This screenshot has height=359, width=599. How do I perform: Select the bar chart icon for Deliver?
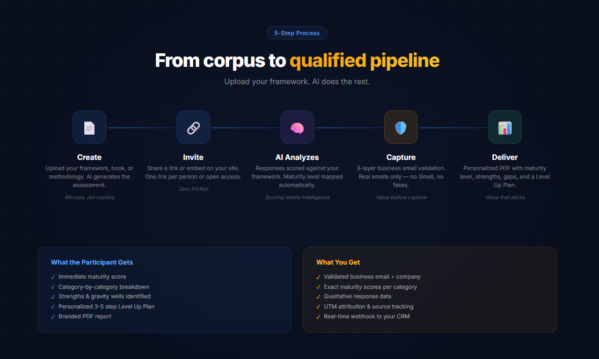pos(505,127)
